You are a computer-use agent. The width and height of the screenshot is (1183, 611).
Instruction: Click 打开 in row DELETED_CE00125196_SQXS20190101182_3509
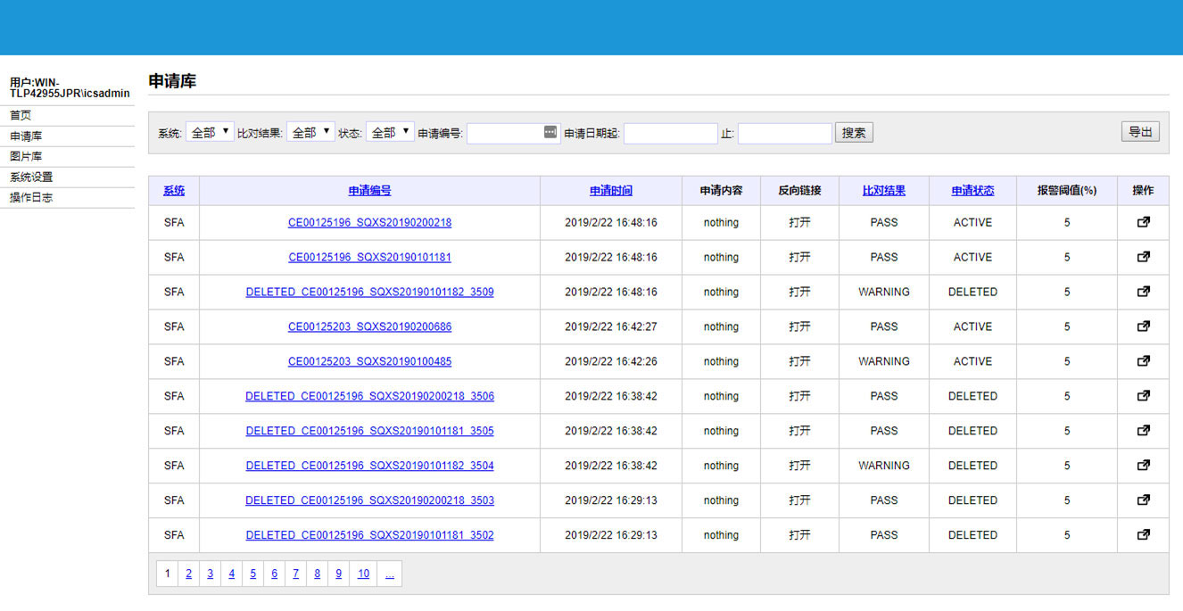tap(799, 293)
